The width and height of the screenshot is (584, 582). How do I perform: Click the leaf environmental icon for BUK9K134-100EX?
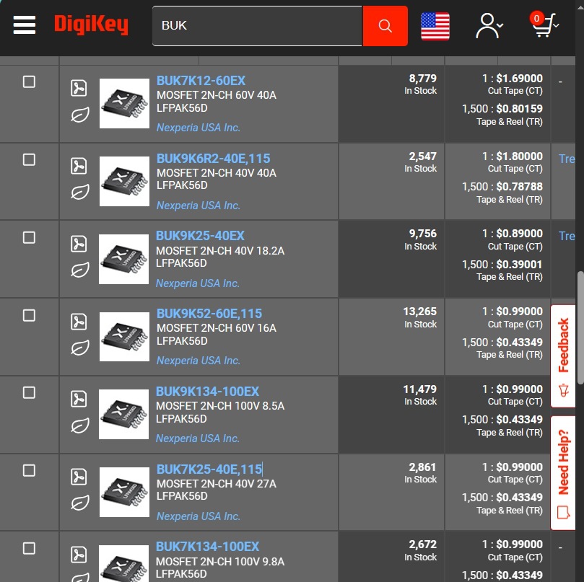pos(79,426)
